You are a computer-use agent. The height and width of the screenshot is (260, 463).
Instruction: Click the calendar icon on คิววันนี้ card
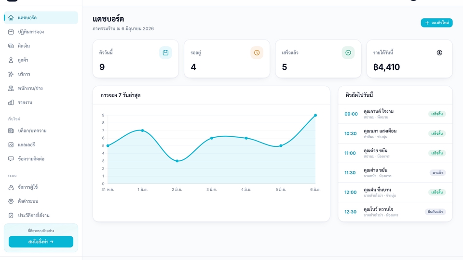(165, 53)
